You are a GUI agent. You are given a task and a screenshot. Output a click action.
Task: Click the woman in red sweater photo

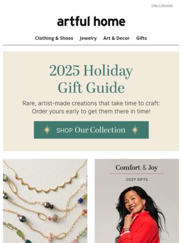(x=141, y=214)
